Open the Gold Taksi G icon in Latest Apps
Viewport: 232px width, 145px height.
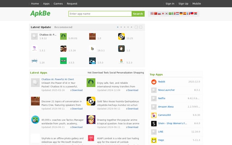click(x=91, y=101)
